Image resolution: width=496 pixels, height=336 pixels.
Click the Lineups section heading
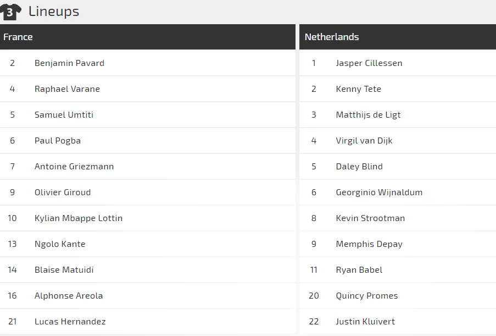54,12
